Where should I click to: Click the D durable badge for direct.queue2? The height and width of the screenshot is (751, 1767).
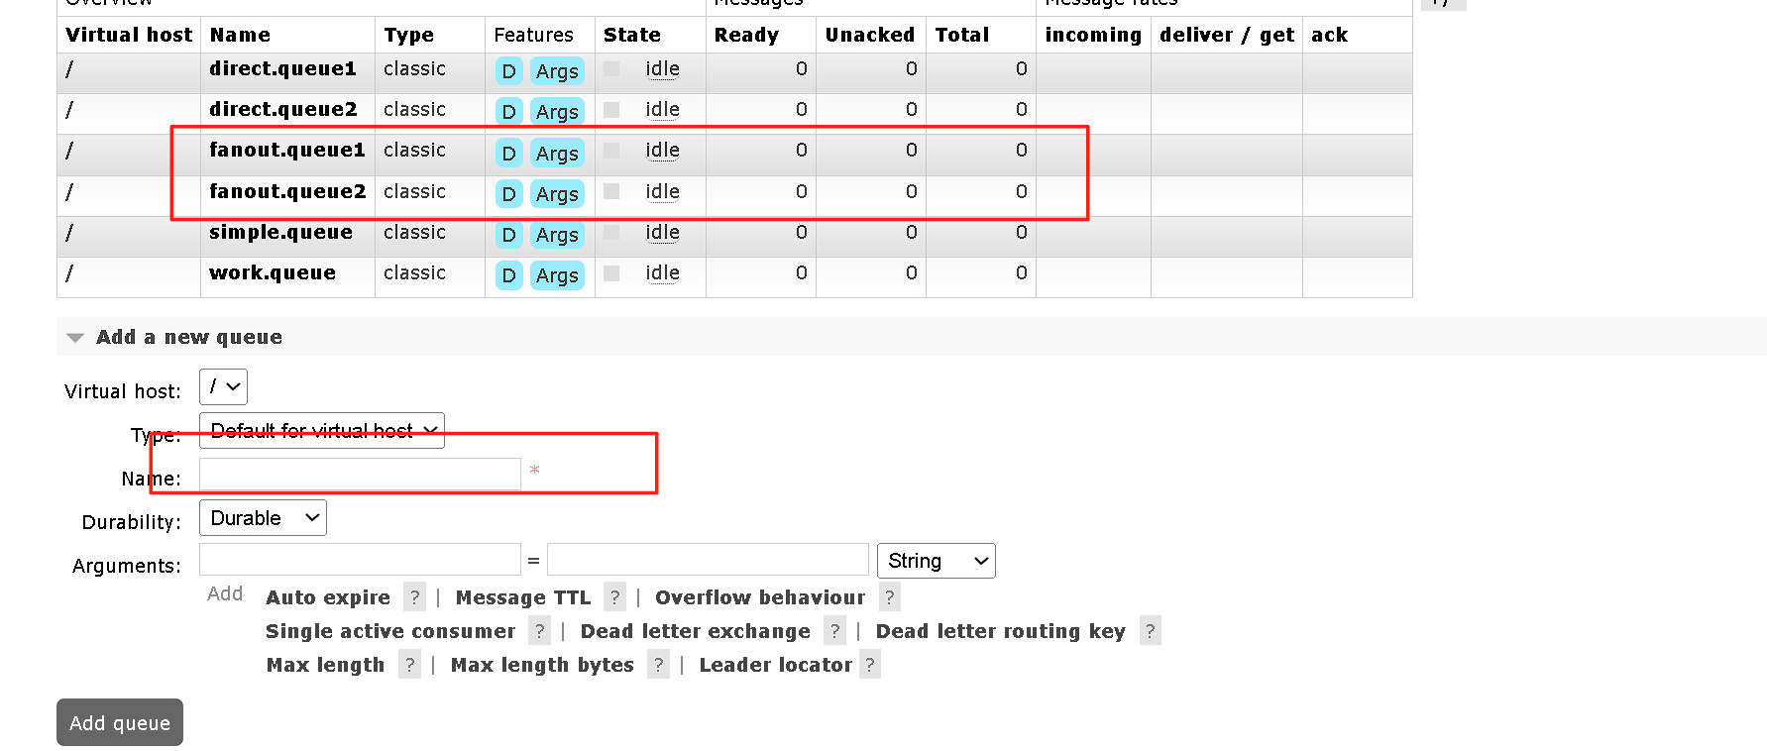(508, 112)
